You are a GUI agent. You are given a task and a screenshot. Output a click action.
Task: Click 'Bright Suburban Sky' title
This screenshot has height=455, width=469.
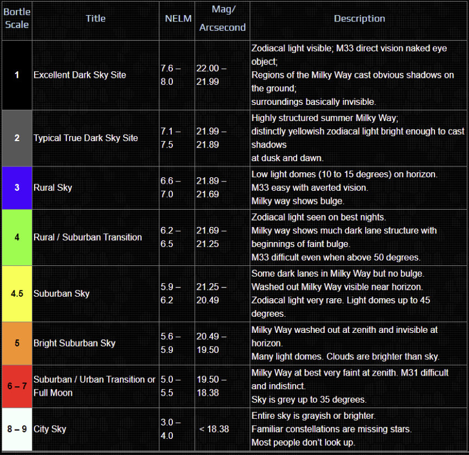pyautogui.click(x=75, y=343)
